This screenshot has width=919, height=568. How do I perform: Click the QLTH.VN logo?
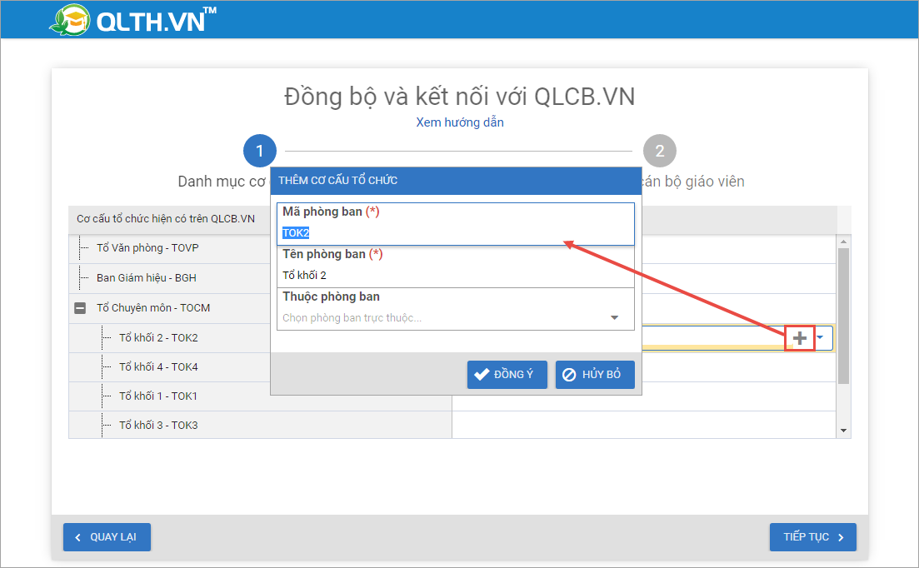point(133,20)
